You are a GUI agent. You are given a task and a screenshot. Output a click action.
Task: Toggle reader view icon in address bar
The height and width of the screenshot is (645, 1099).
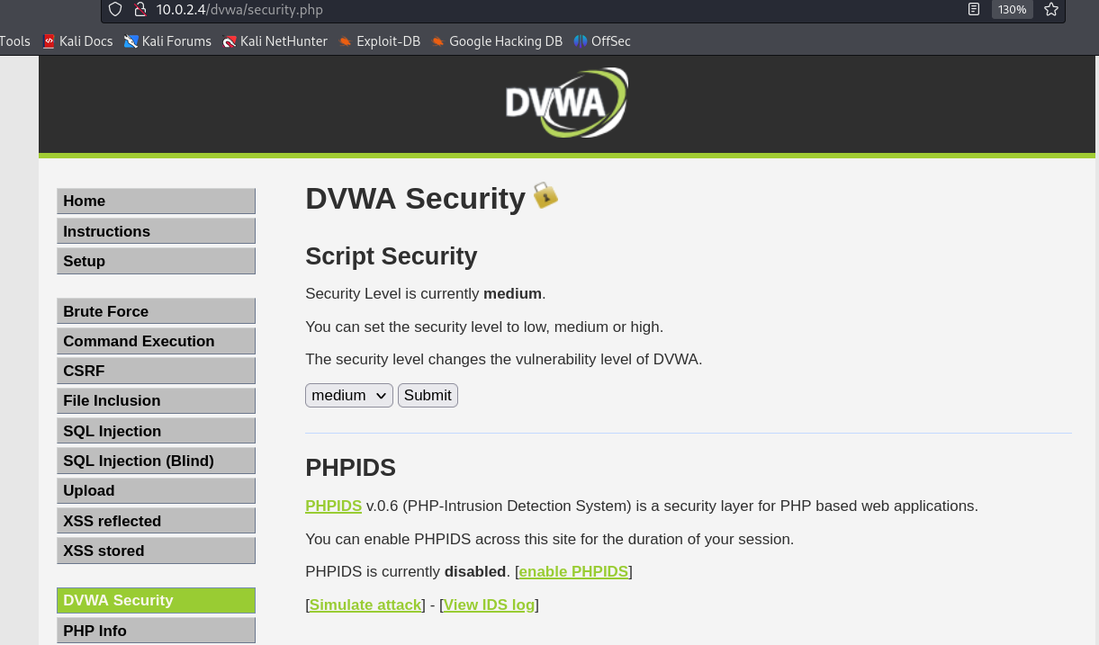click(974, 10)
